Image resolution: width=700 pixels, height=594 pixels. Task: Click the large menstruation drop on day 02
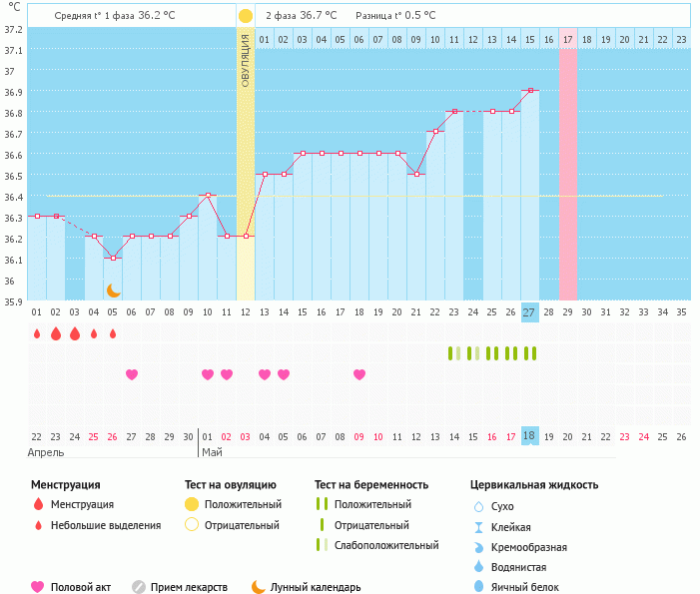pos(56,333)
